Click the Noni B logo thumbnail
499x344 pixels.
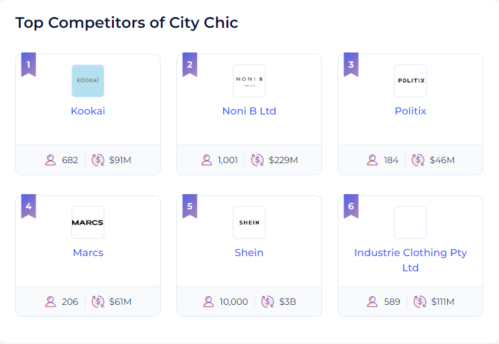(249, 81)
